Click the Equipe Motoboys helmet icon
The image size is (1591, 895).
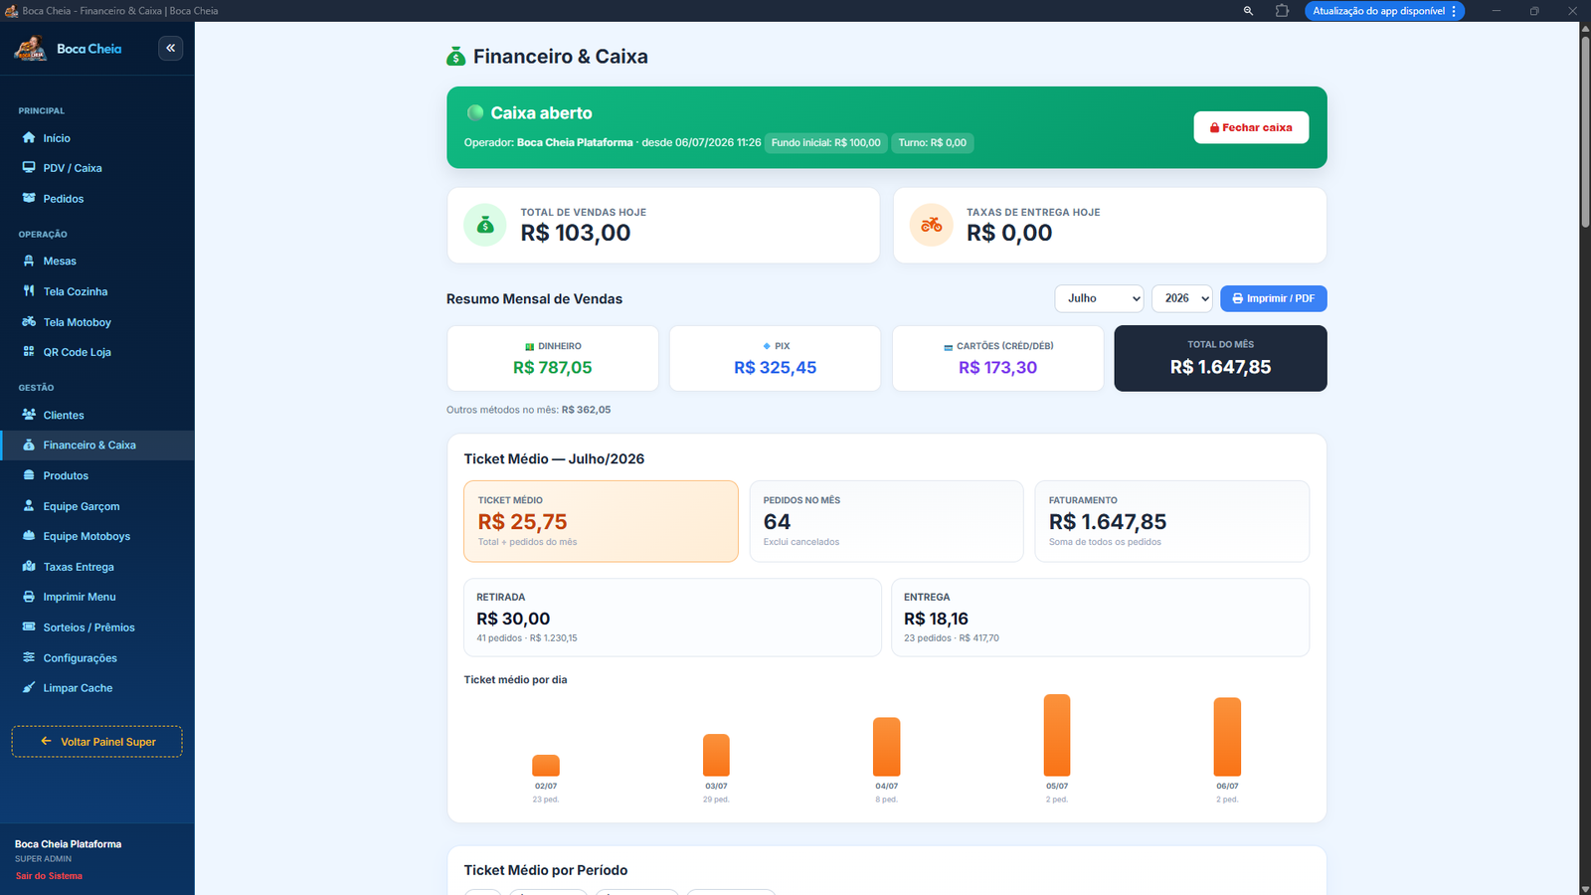pyautogui.click(x=29, y=536)
